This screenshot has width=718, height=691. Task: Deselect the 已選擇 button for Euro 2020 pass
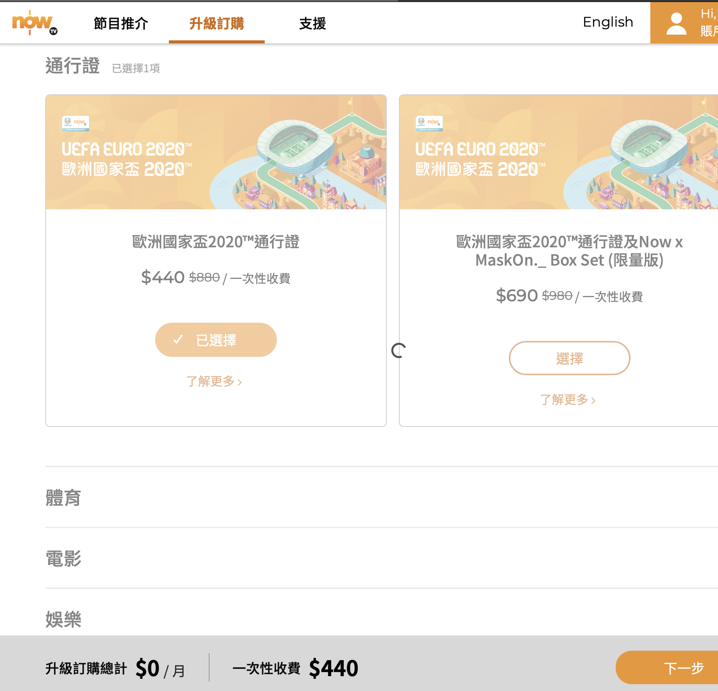[216, 340]
